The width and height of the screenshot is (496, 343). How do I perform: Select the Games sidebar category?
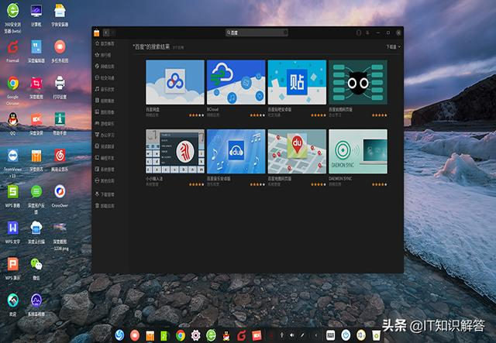pos(105,123)
